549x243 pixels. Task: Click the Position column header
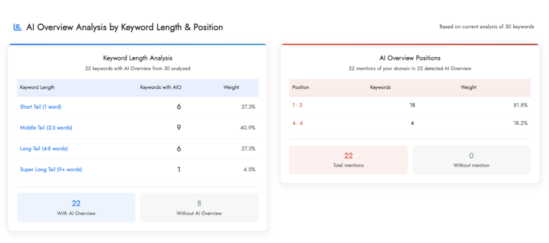[x=300, y=87]
